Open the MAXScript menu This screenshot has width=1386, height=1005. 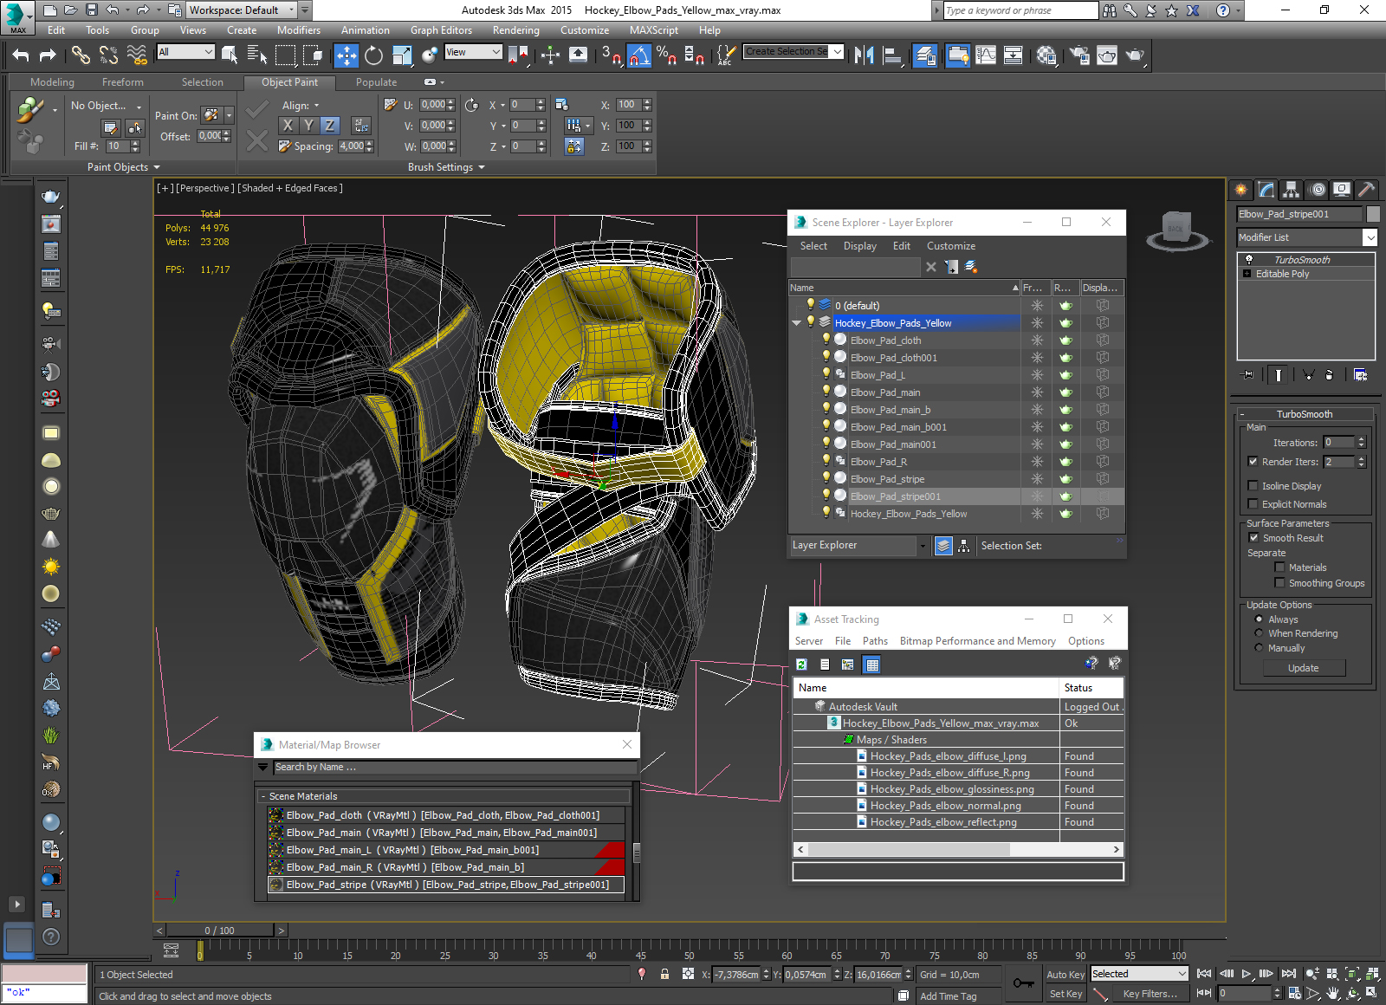[x=654, y=30]
